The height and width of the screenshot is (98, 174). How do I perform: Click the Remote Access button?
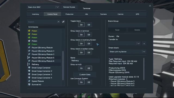point(69,7)
